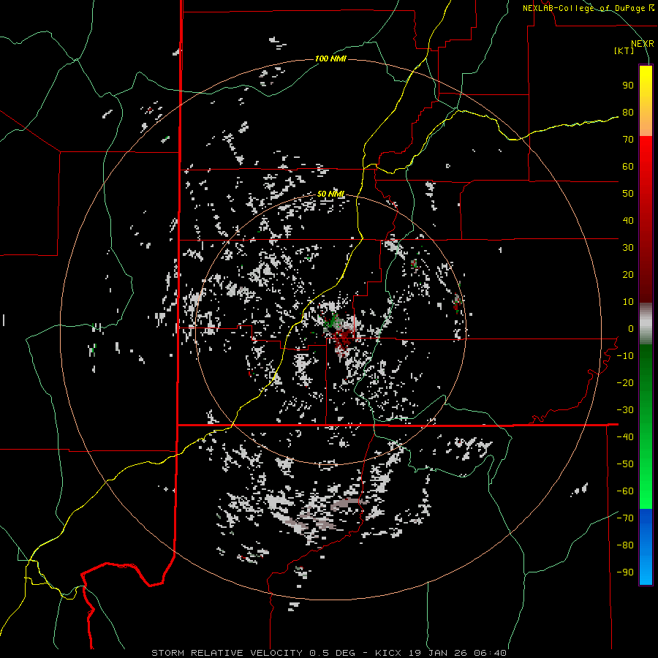This screenshot has width=658, height=658.
Task: Click the -80 value on the velocity scale
Action: 625,545
